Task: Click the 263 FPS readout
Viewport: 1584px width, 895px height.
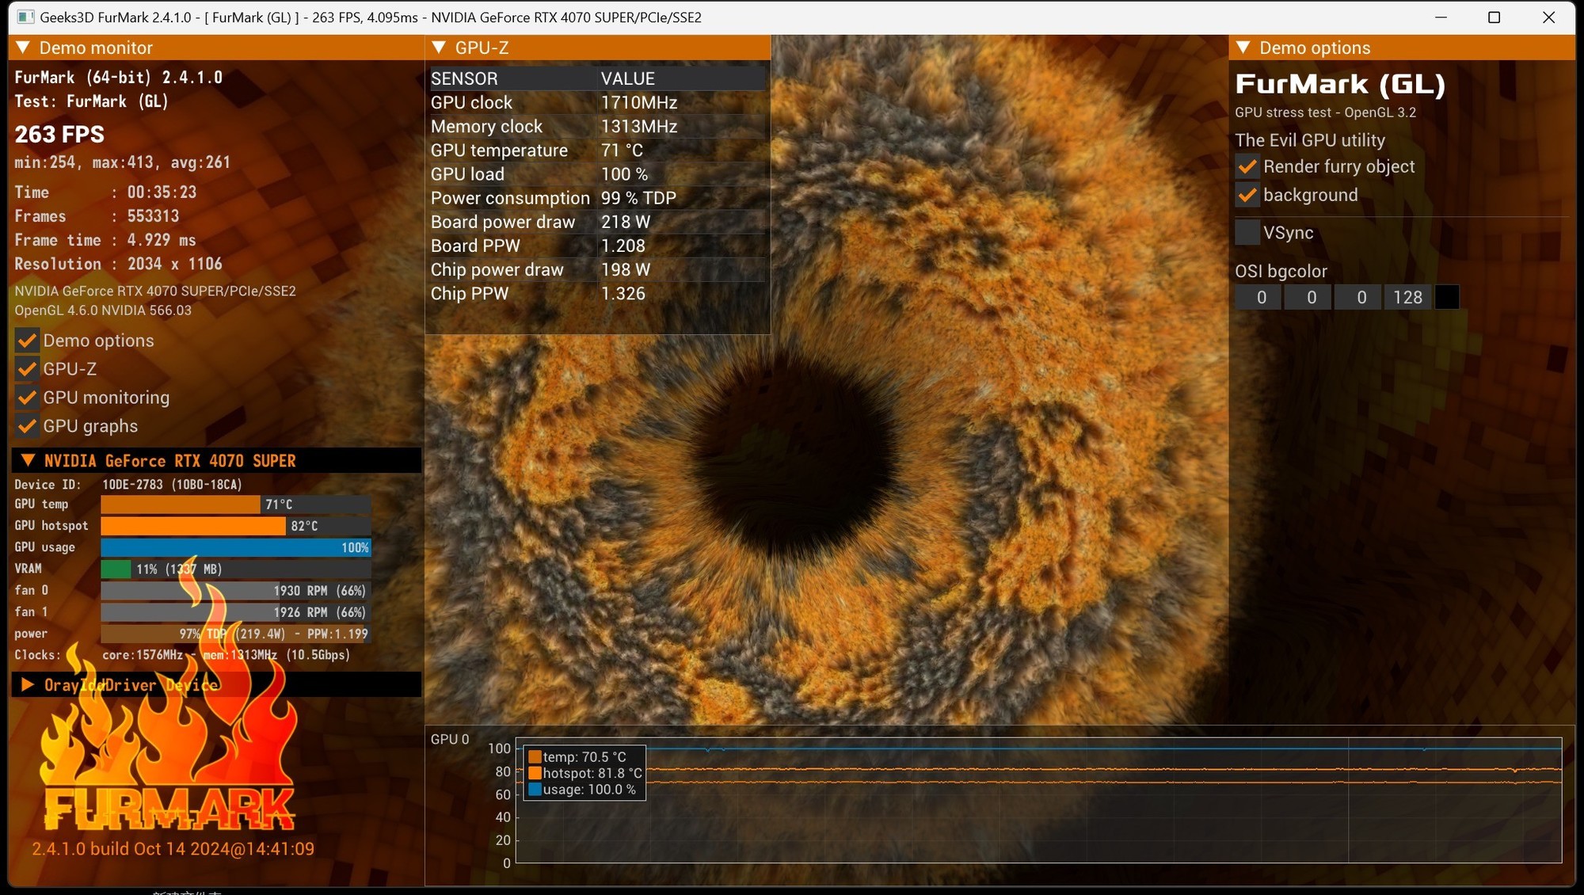Action: (x=59, y=134)
